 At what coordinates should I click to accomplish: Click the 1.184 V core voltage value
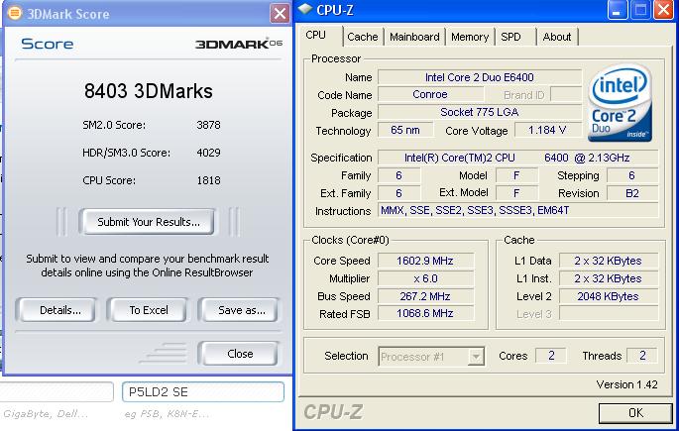pos(547,130)
